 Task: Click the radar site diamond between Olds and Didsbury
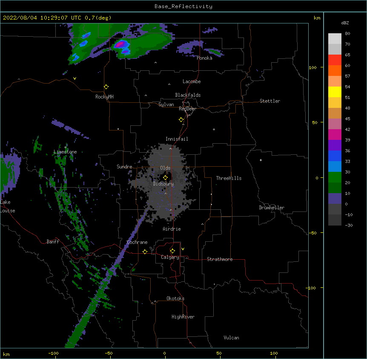165,178
